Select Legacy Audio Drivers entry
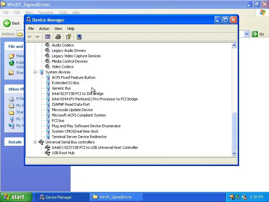This screenshot has height=202, width=269. pyautogui.click(x=69, y=50)
